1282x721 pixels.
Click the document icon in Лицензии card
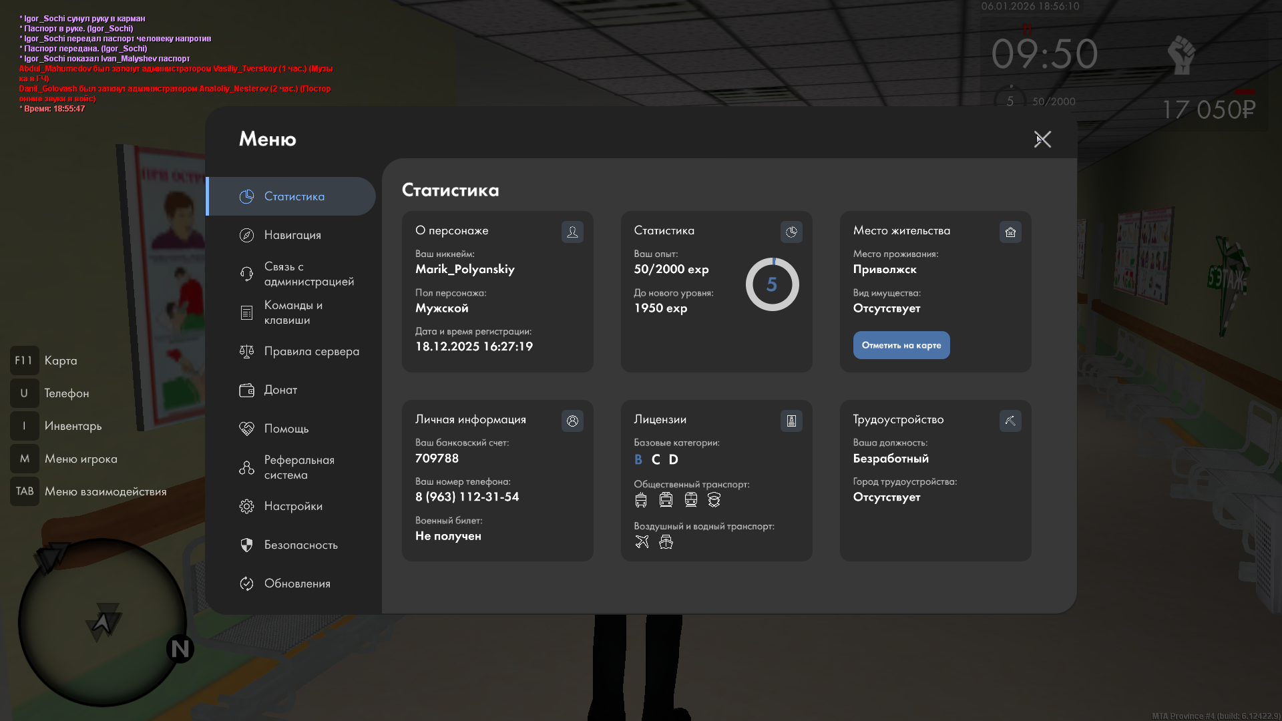[x=791, y=421]
